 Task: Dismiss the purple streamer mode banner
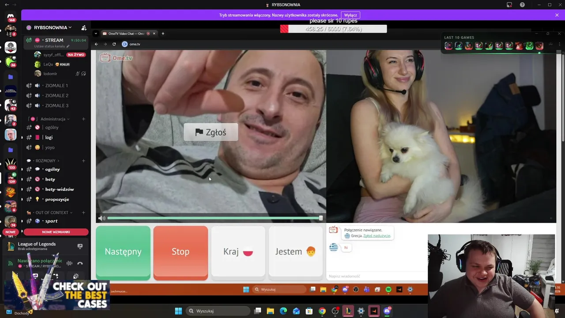point(557,15)
